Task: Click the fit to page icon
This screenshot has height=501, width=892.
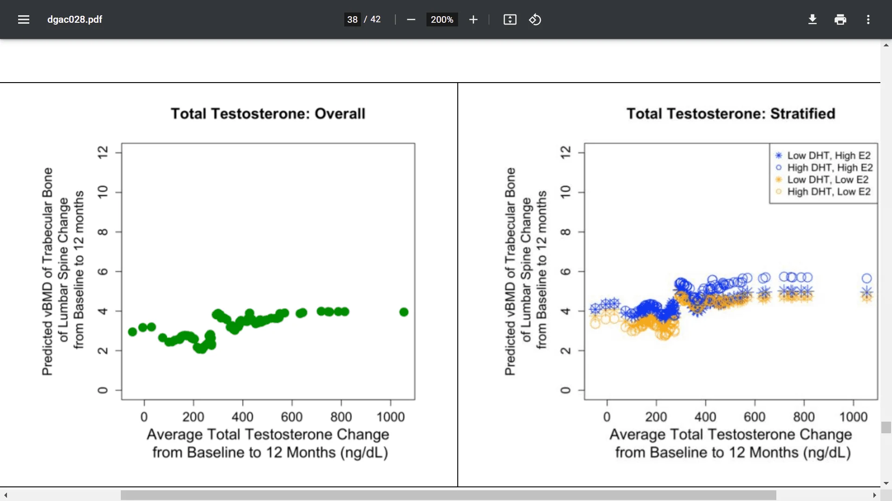Action: (510, 19)
